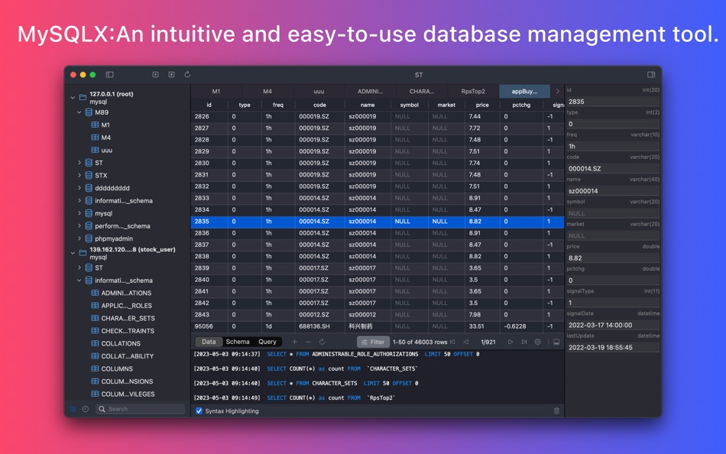Click log entry querying `RpsTop2`
This screenshot has height=454, width=726.
pyautogui.click(x=294, y=398)
